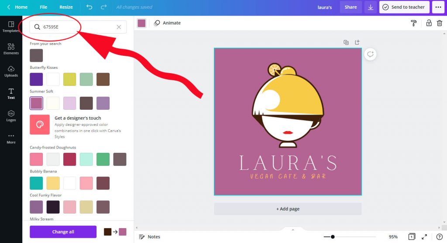Select dark brown swatch in Summer Soft
The image size is (447, 243).
[86, 103]
